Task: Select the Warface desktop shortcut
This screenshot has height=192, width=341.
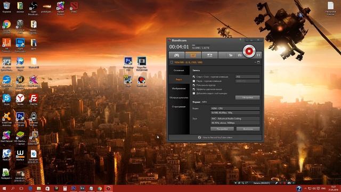Action: point(20,155)
